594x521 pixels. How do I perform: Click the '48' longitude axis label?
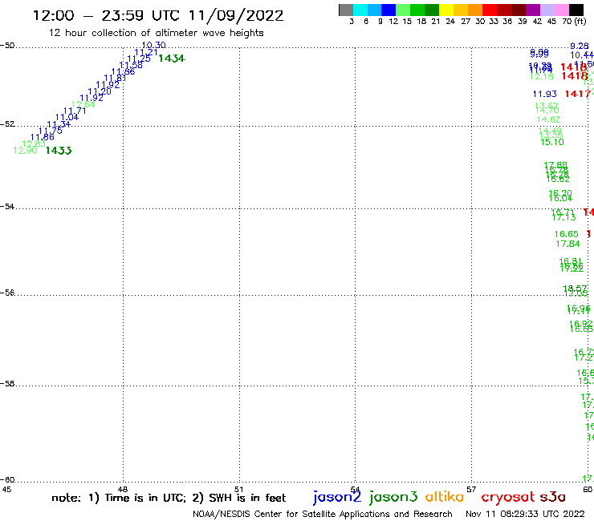[123, 489]
